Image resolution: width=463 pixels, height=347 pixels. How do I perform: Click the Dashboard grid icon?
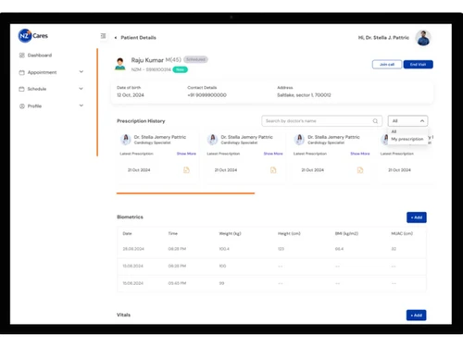click(22, 56)
